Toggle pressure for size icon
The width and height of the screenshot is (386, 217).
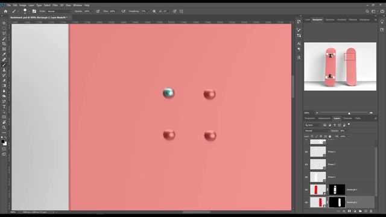(174, 11)
